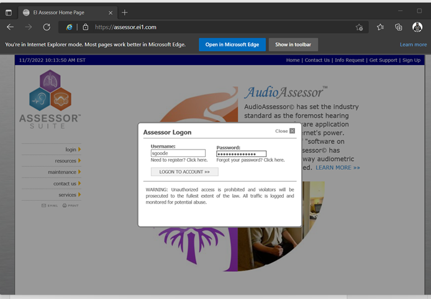Expand the maintenance sidebar arrow
This screenshot has width=431, height=299.
pos(79,172)
